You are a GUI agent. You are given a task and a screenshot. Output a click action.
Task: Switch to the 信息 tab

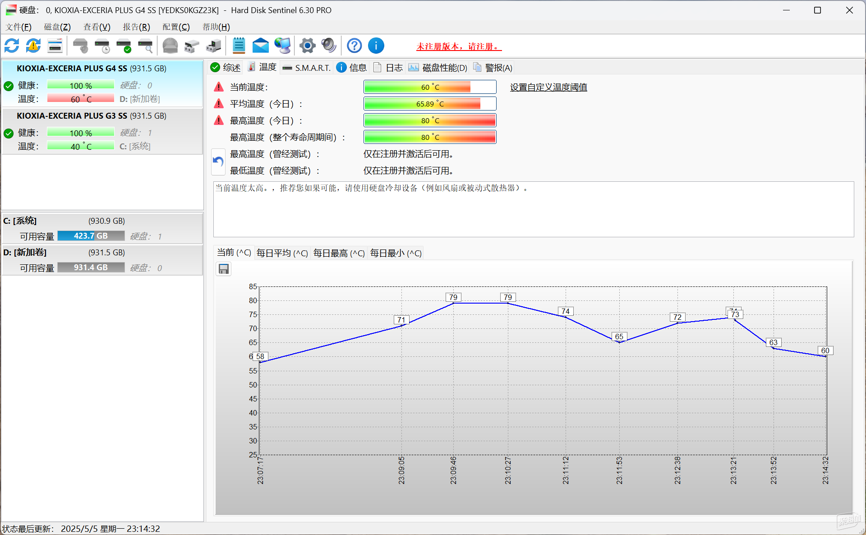[x=352, y=68]
